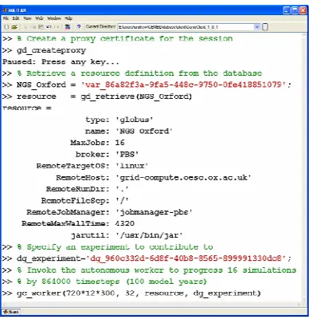
Task: Click the 'gd_retrieve(NGS_Oxford)' command
Action: (136, 96)
